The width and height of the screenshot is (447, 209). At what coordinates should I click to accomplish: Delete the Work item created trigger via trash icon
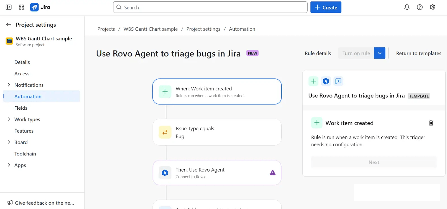pos(431,123)
